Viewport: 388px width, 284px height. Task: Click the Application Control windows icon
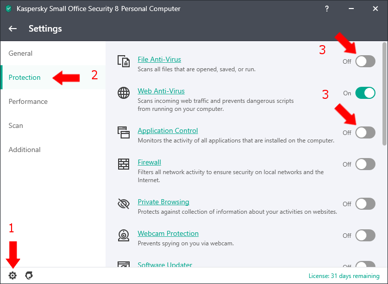(124, 132)
